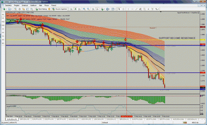207x125 pixels.
Task: Select the M15 timeframe button
Action: 3,22
